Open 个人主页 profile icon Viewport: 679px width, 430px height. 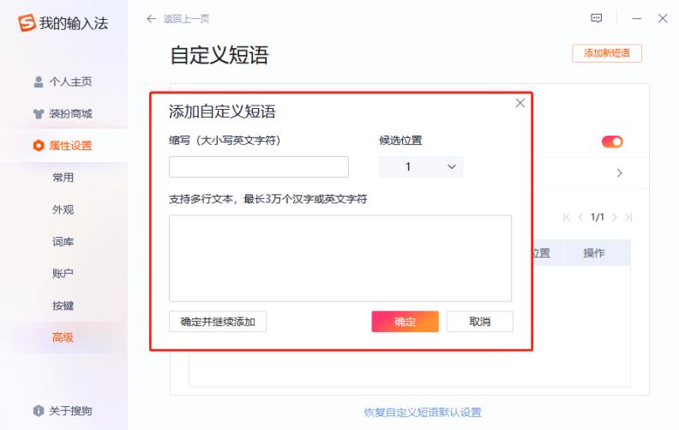point(39,82)
